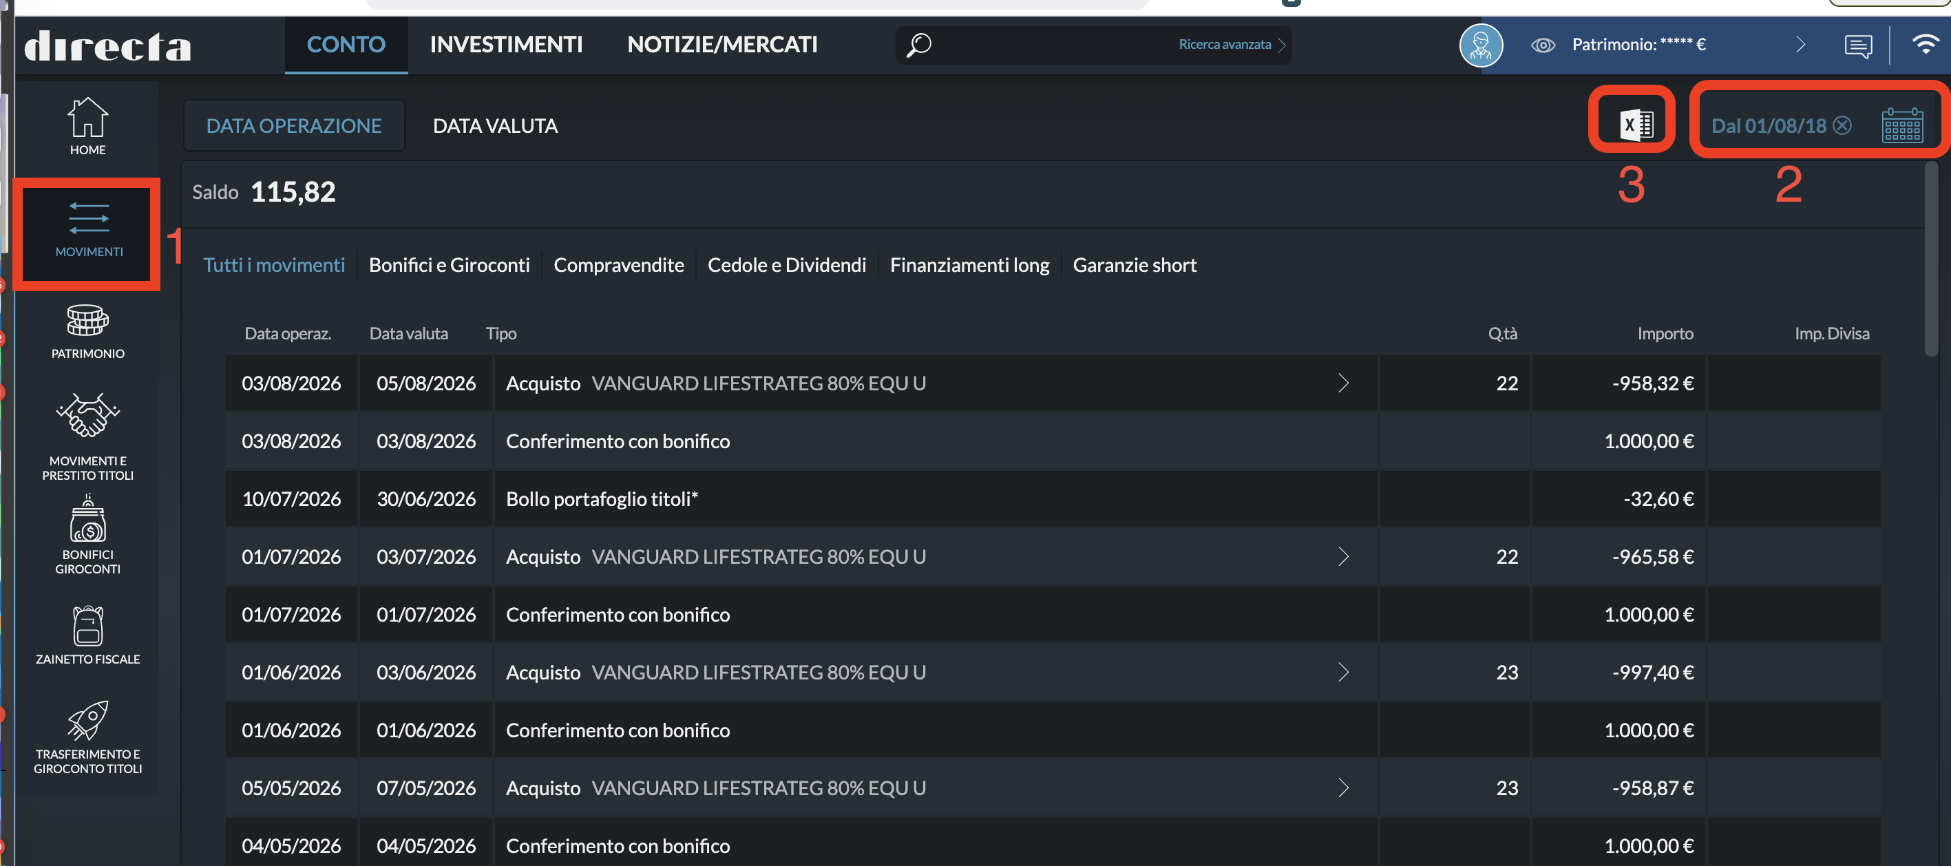1951x866 pixels.
Task: Open the user profile avatar
Action: coord(1481,45)
